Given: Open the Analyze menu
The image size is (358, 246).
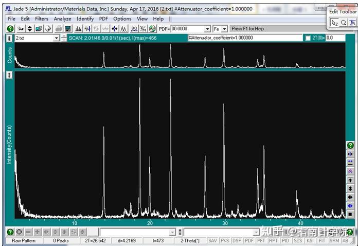Looking at the screenshot, I should [x=62, y=19].
